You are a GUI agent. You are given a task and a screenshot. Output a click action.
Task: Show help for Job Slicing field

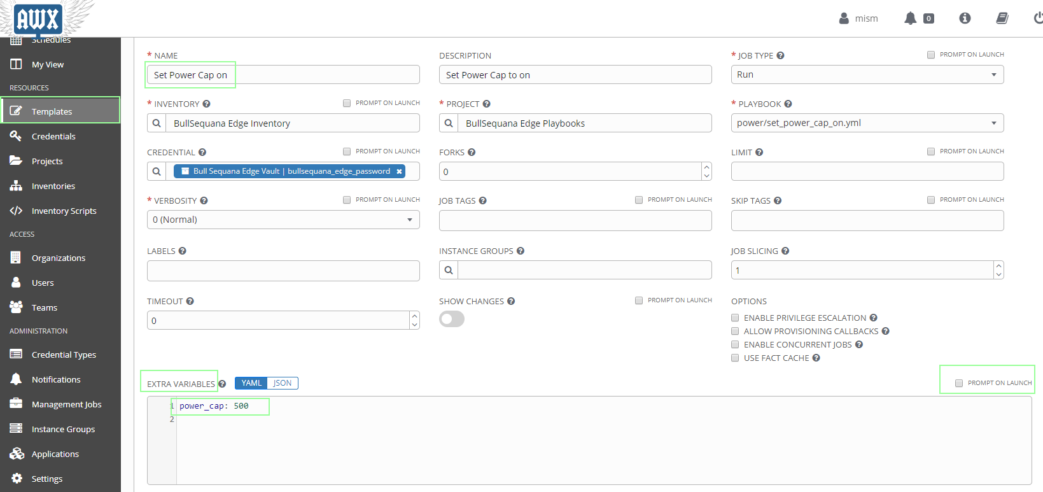785,251
